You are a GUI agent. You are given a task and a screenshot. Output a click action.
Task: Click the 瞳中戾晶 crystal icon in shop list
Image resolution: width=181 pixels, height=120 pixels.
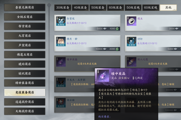[x=61, y=62]
